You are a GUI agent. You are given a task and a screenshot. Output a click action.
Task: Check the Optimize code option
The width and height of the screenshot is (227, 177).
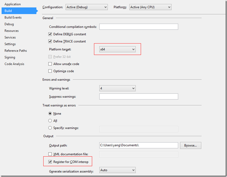pos(50,71)
